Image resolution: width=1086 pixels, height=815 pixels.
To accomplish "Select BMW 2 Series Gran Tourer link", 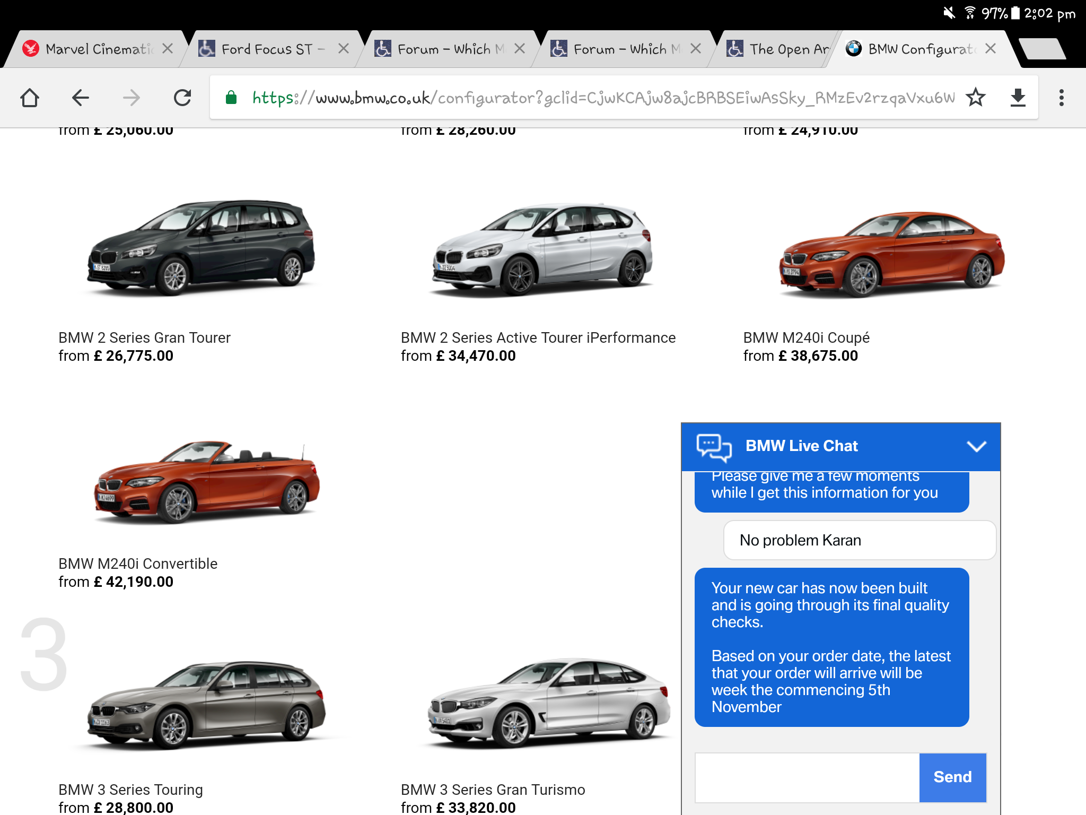I will (144, 337).
